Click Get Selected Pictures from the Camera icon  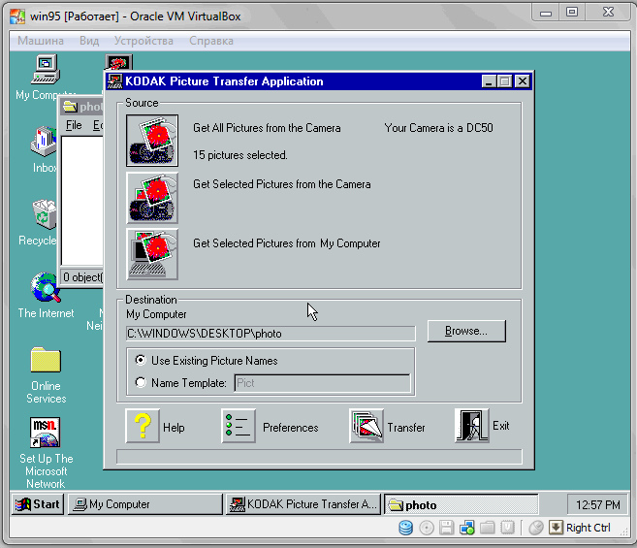click(x=152, y=198)
